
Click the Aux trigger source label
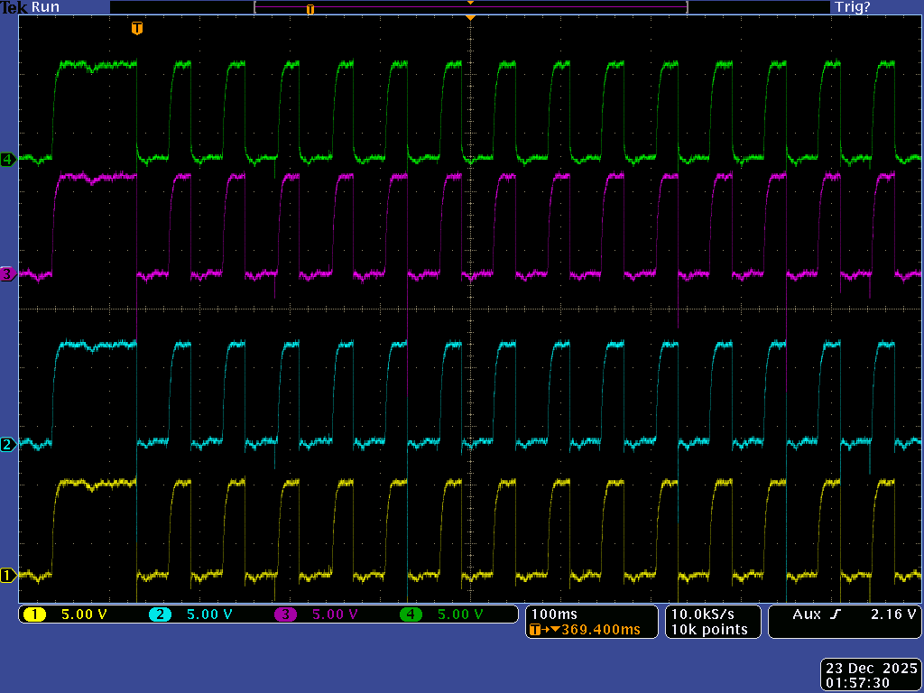click(x=806, y=614)
